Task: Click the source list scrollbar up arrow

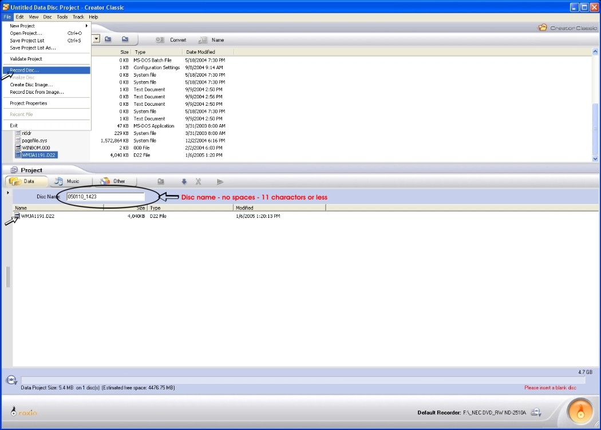Action: (595, 51)
